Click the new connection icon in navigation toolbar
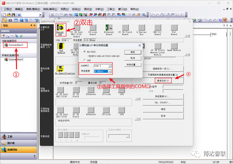233x164 pixels. [3, 36]
